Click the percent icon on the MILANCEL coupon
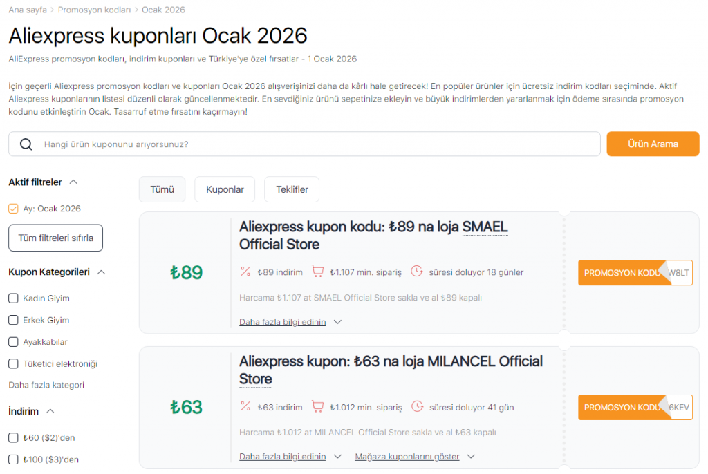 tap(245, 406)
